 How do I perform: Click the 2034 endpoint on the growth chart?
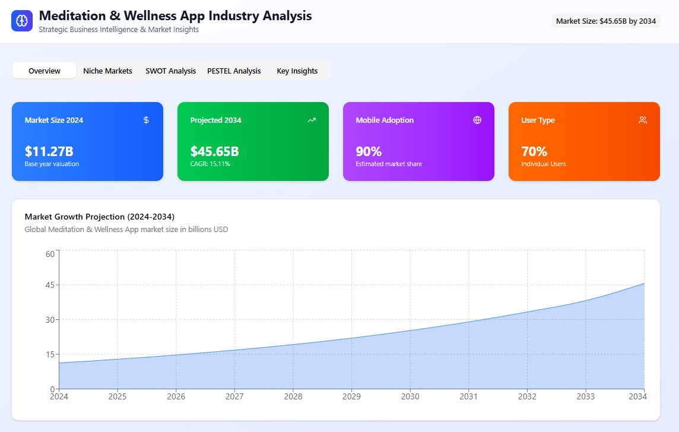tap(644, 284)
